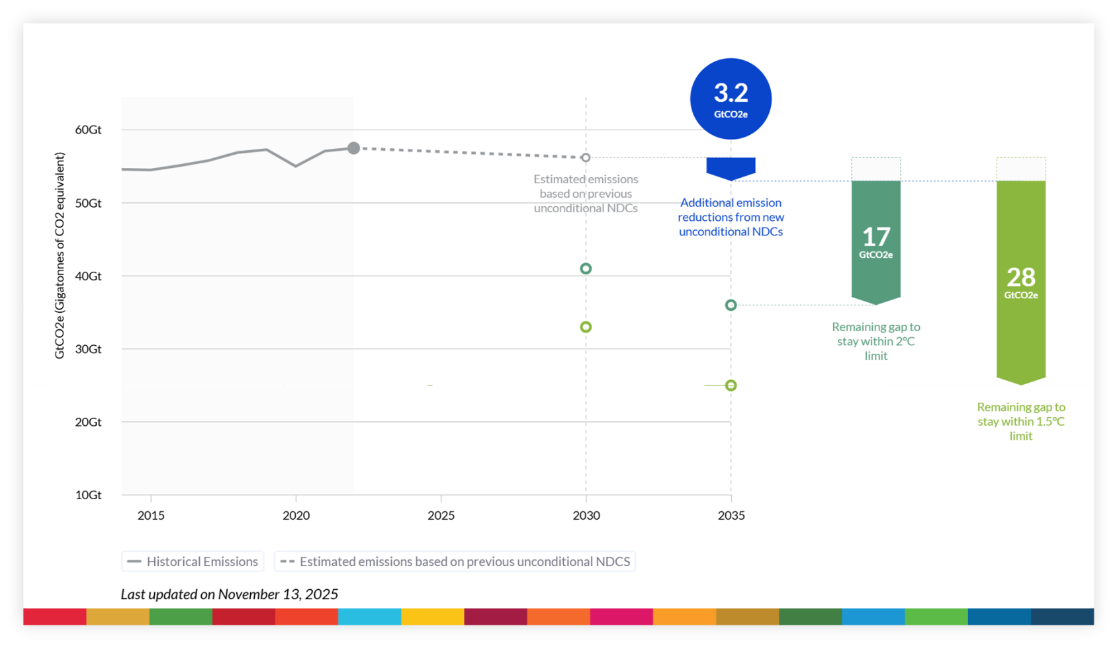This screenshot has height=648, width=1117.
Task: Select the red segment in the bottom color bar
Action: [x=53, y=616]
